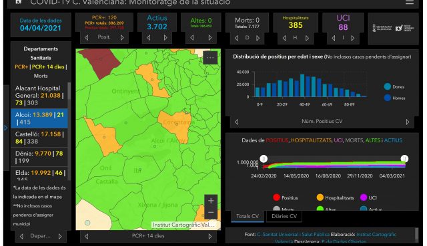Select the Castelló department row
Image resolution: width=427 pixels, height=246 pixels.
39,138
